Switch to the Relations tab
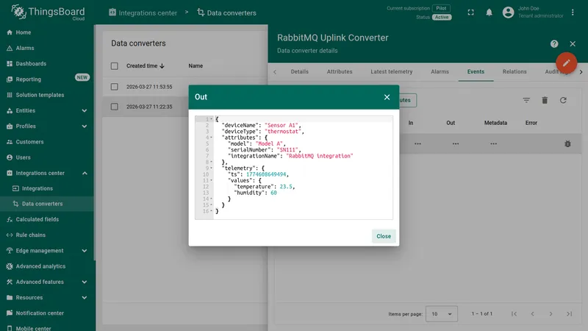Image resolution: width=588 pixels, height=331 pixels. 514,71
